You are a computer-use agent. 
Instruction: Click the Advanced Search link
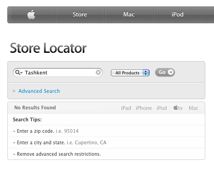39,91
